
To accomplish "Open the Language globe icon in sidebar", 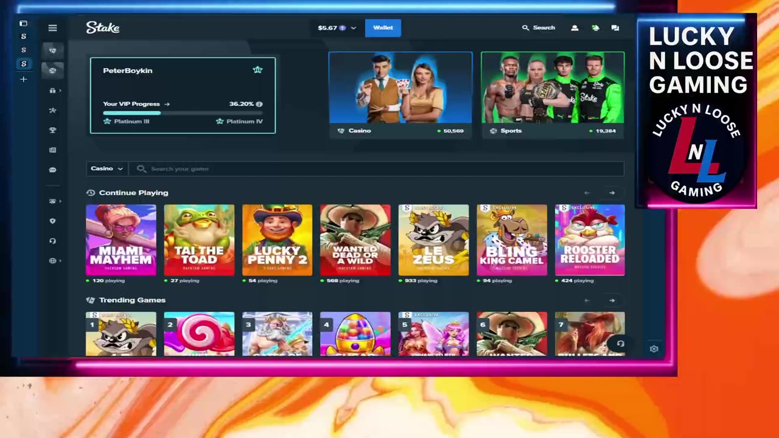I will click(52, 260).
